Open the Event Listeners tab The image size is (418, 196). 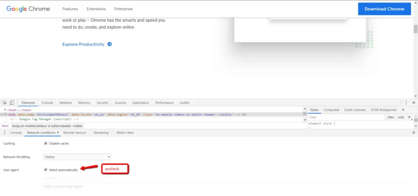tap(355, 110)
